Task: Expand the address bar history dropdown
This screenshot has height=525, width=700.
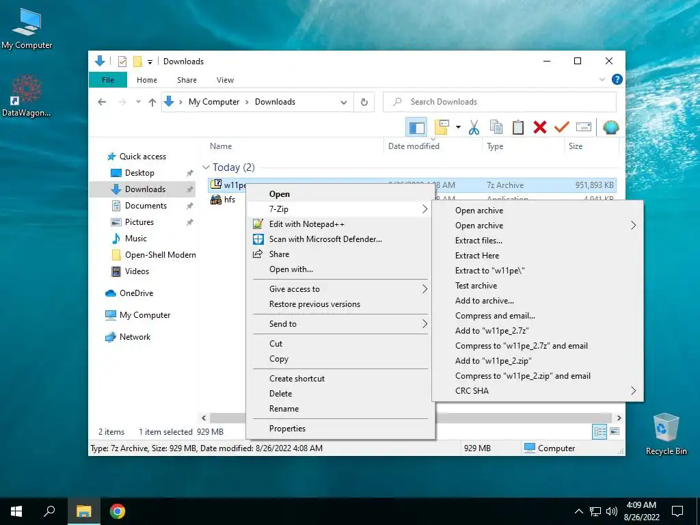Action: [x=344, y=103]
